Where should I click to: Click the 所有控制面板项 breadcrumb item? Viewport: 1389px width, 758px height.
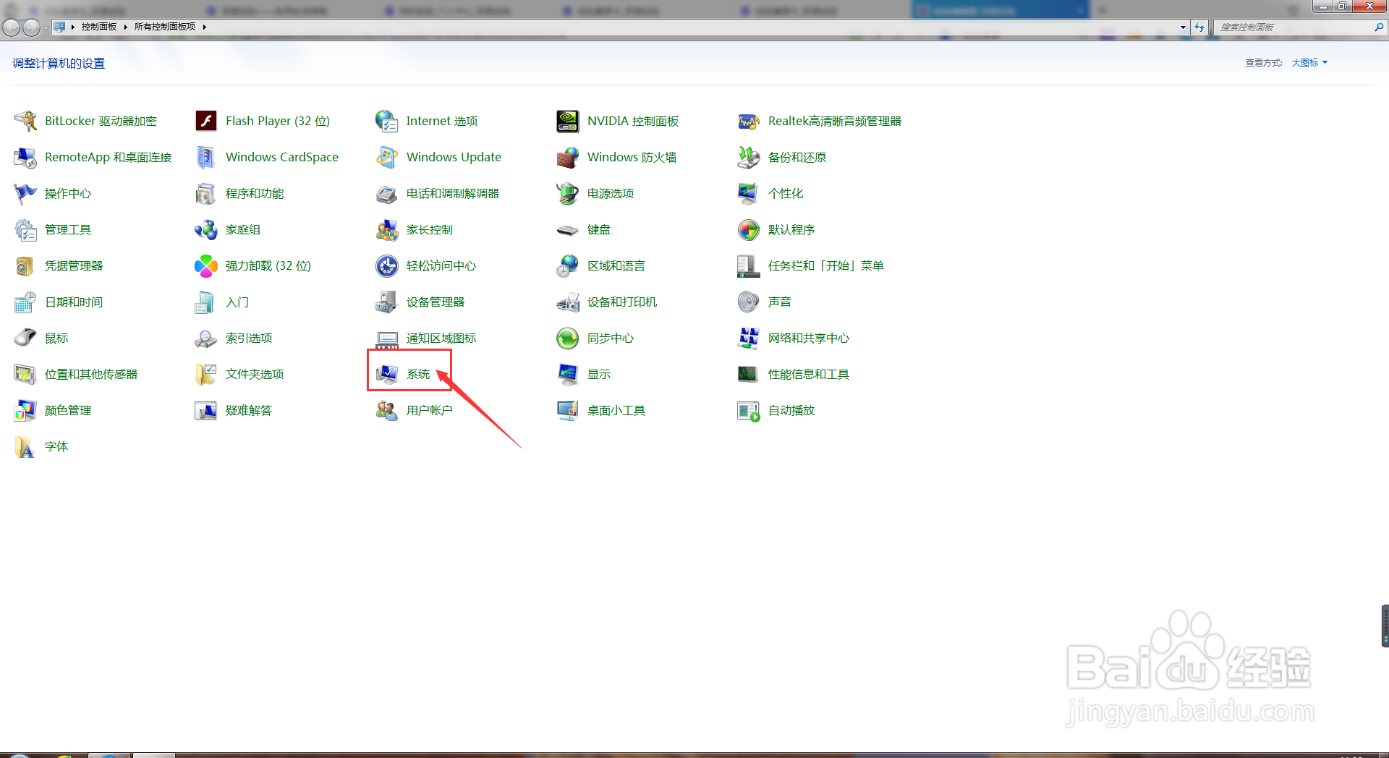click(165, 27)
